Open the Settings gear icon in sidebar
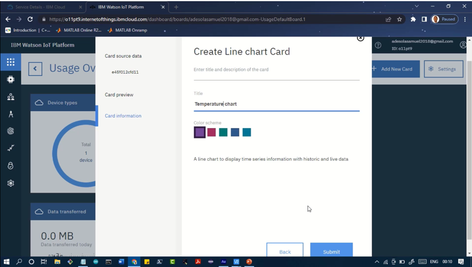The image size is (472, 267). click(11, 183)
